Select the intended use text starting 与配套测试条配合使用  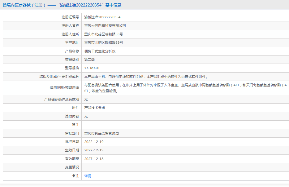click(x=186, y=88)
